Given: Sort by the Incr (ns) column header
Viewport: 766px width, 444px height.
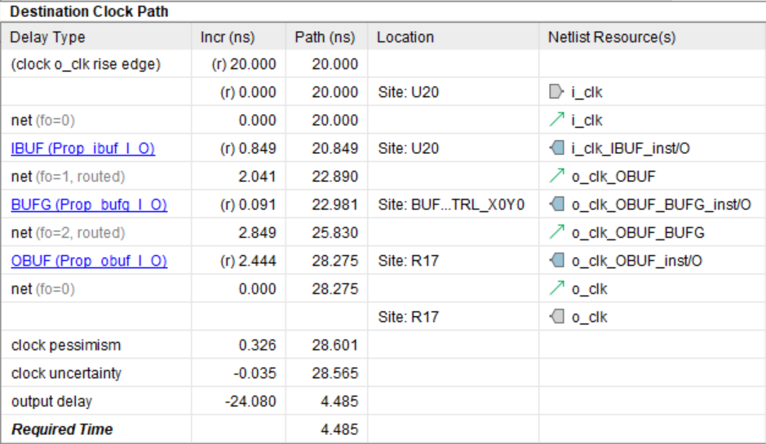Looking at the screenshot, I should coord(228,37).
